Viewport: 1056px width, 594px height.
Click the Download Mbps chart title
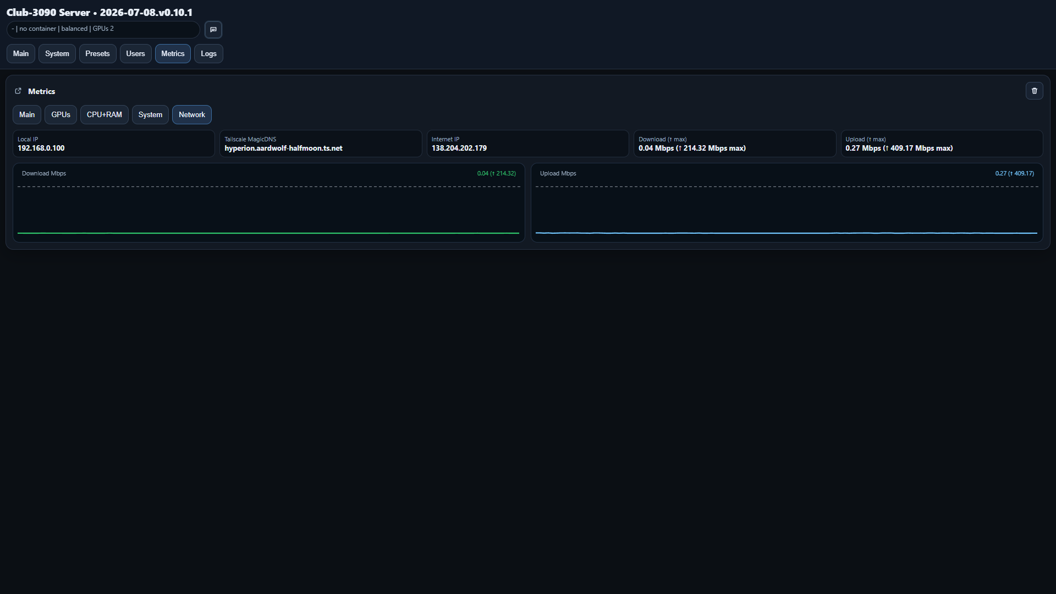click(x=44, y=174)
